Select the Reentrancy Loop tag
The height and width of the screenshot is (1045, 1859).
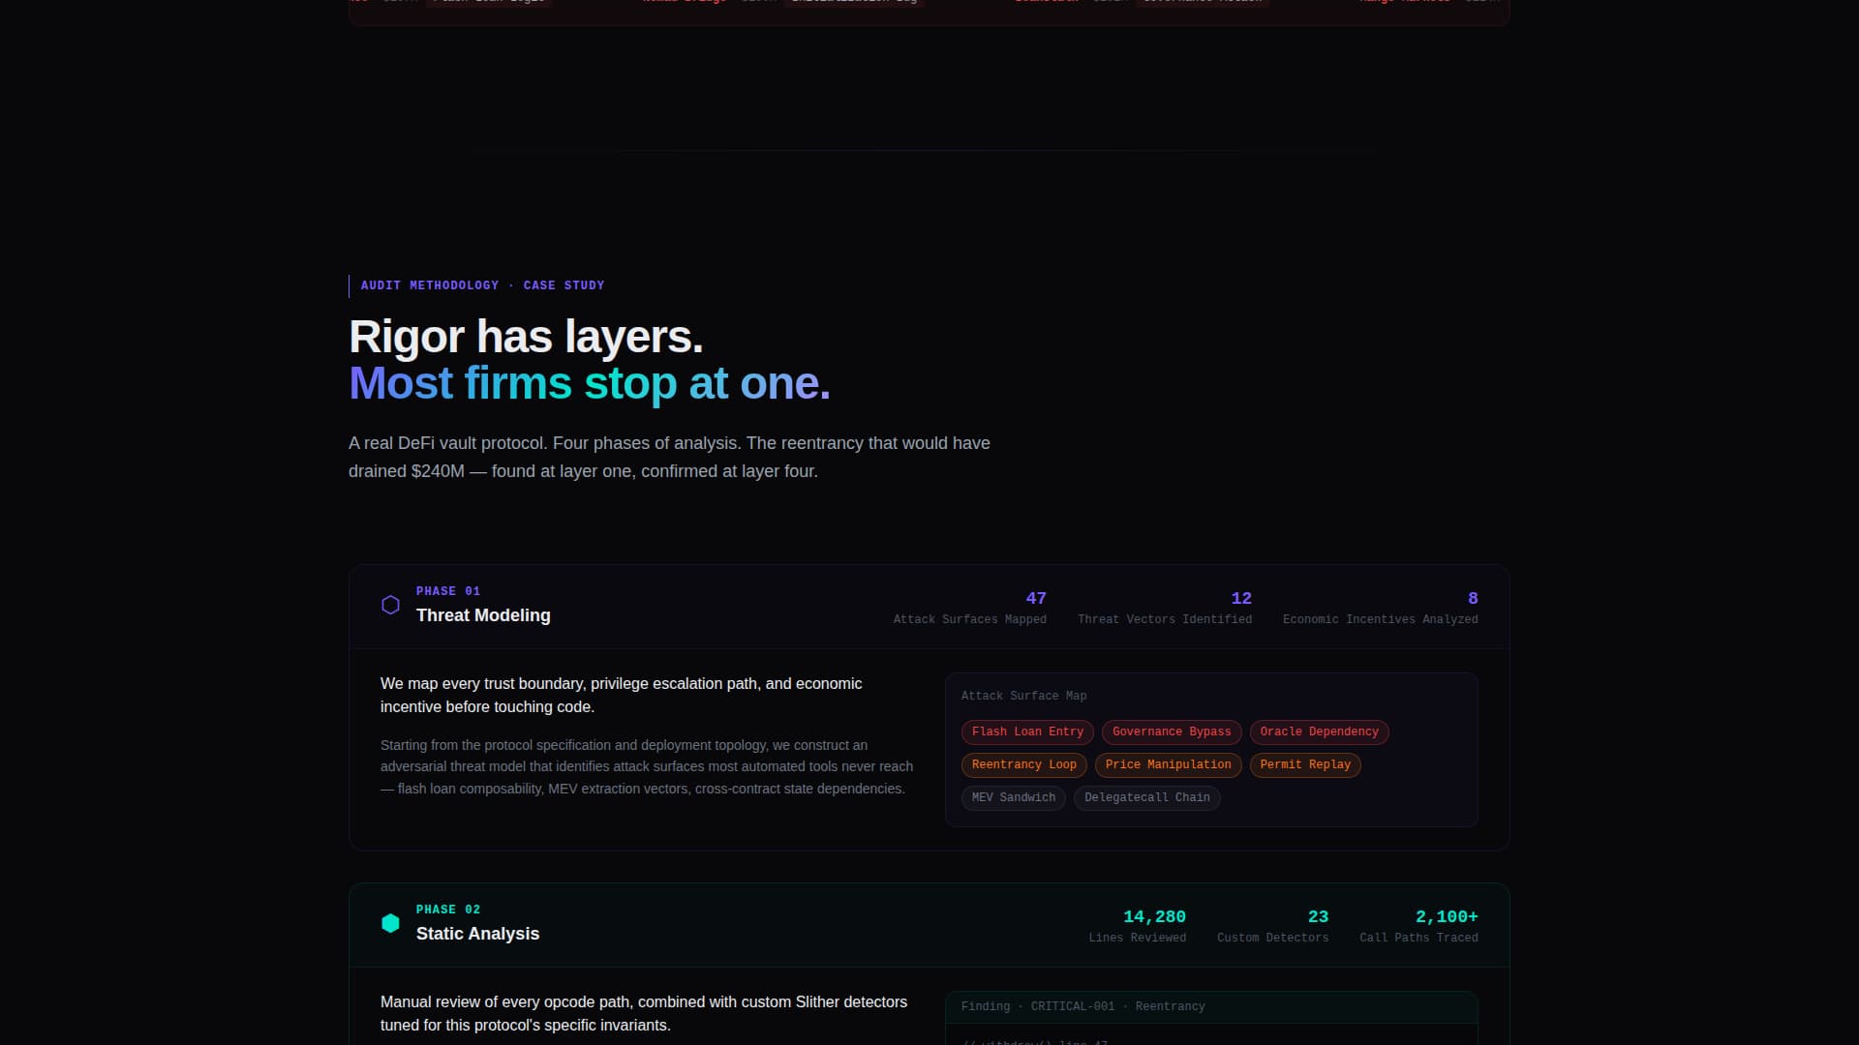coord(1023,765)
